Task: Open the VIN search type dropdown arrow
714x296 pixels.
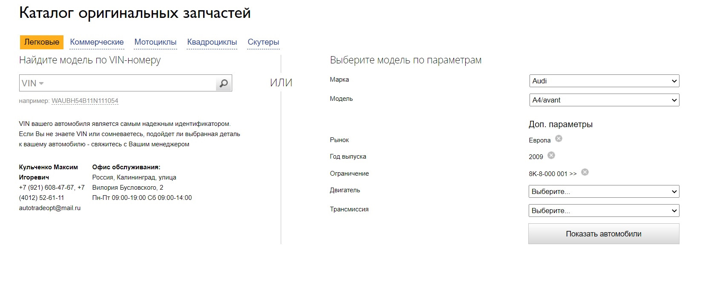Action: click(41, 83)
